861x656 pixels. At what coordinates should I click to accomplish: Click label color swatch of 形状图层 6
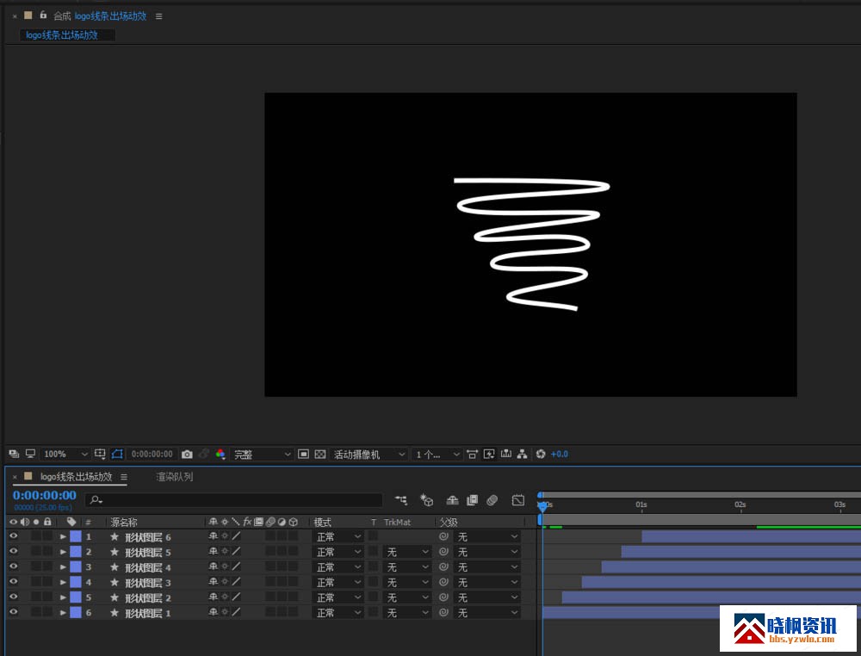[76, 536]
